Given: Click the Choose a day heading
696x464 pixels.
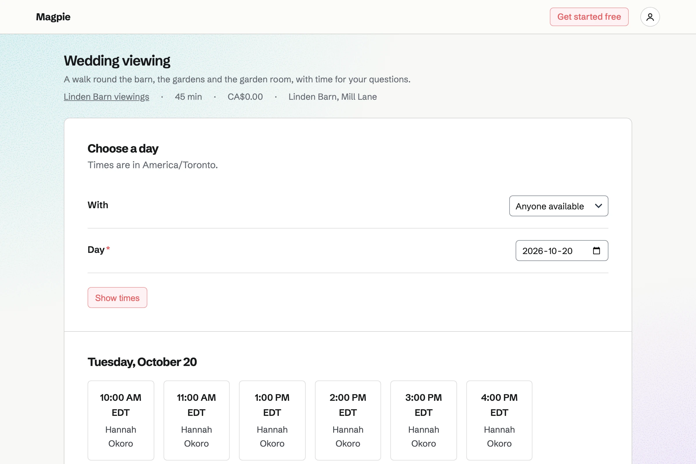Looking at the screenshot, I should click(x=123, y=148).
